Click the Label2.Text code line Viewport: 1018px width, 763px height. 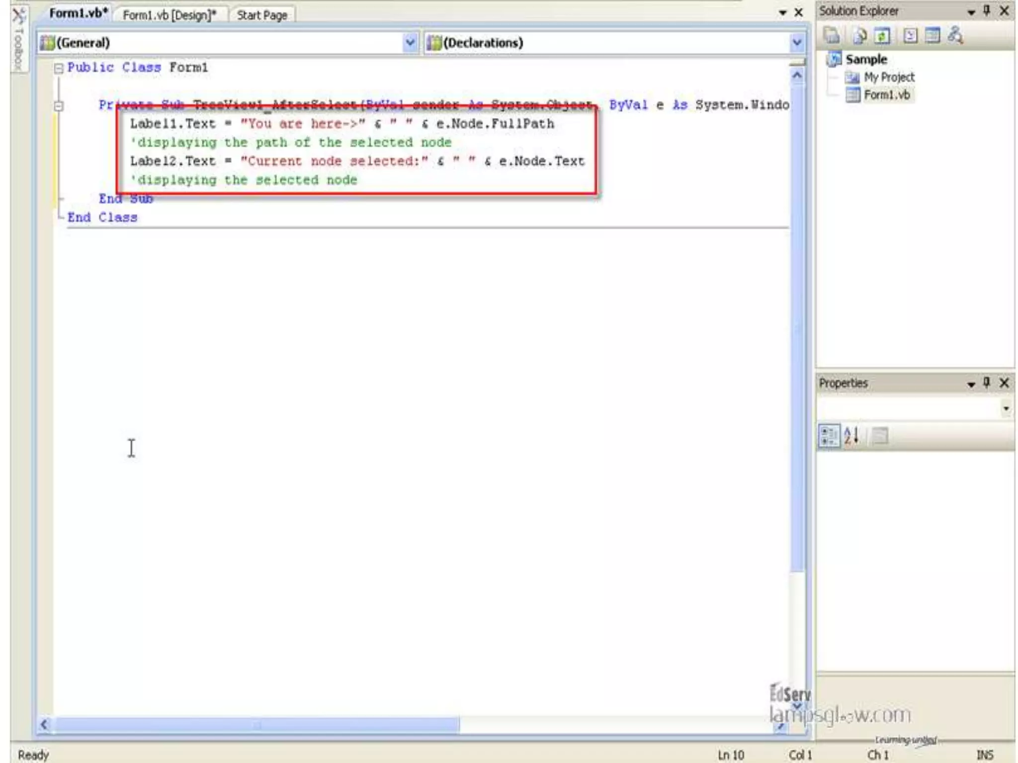click(357, 161)
